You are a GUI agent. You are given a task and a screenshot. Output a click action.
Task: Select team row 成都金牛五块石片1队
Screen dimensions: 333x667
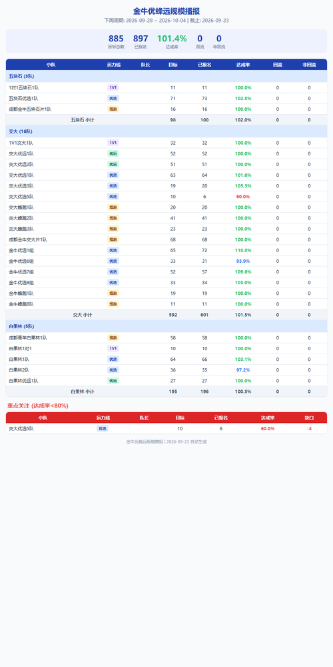(166, 109)
